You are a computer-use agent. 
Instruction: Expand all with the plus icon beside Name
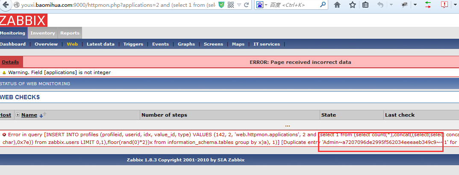[x=18, y=115]
